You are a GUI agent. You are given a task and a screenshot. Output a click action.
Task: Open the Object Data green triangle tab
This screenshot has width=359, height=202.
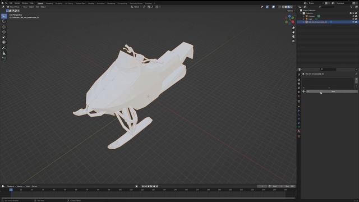tap(299, 127)
